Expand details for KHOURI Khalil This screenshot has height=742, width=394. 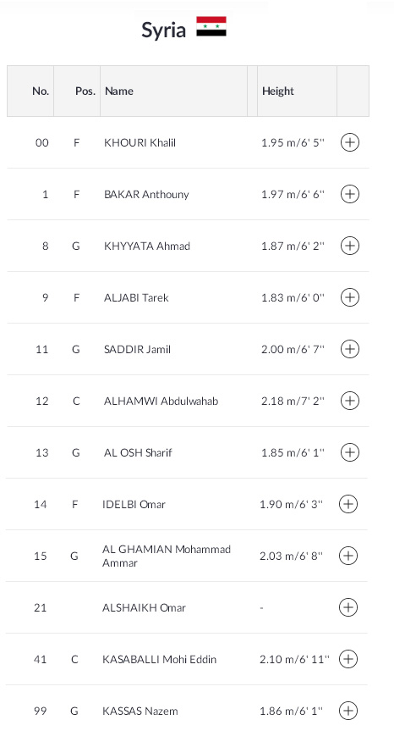pos(349,142)
